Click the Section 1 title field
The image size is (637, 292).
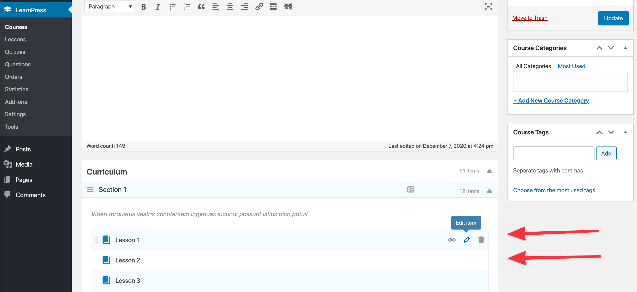(112, 190)
